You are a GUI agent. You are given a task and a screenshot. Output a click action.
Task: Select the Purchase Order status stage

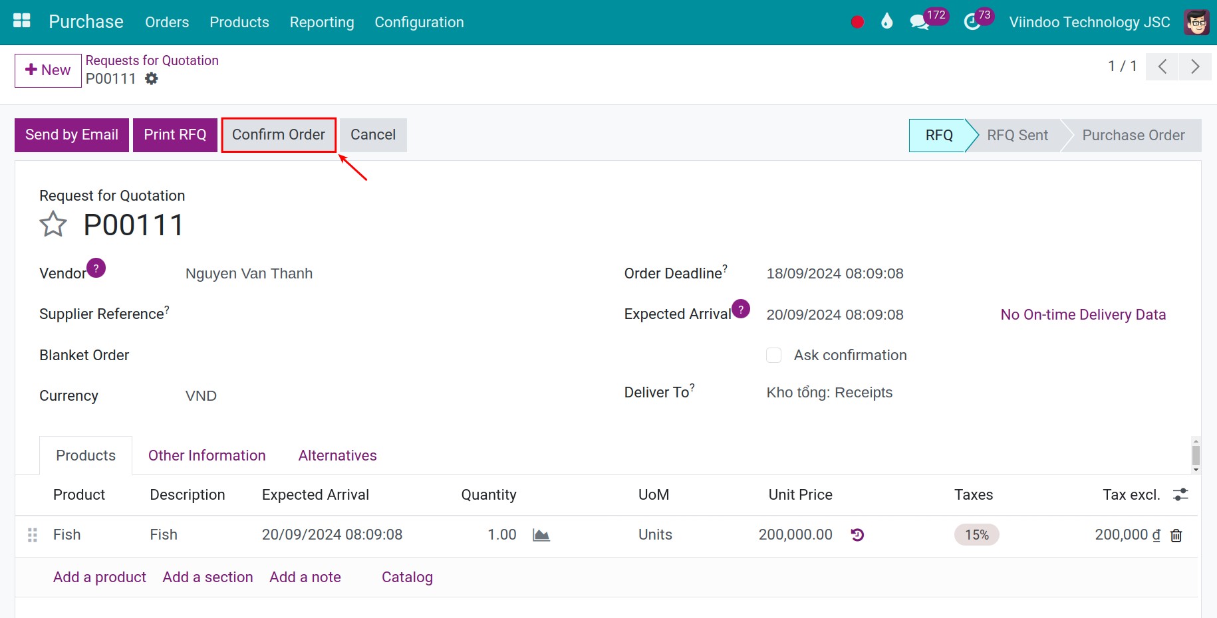pyautogui.click(x=1133, y=136)
